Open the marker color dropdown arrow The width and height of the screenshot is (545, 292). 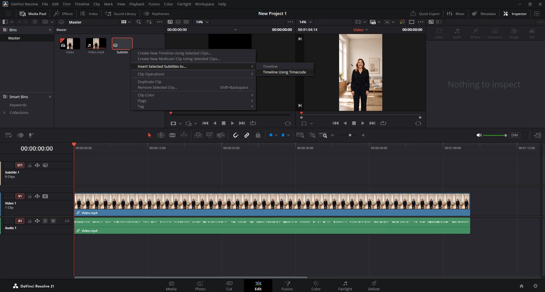point(288,135)
